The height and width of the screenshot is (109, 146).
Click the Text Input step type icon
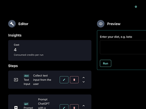(x=16, y=80)
